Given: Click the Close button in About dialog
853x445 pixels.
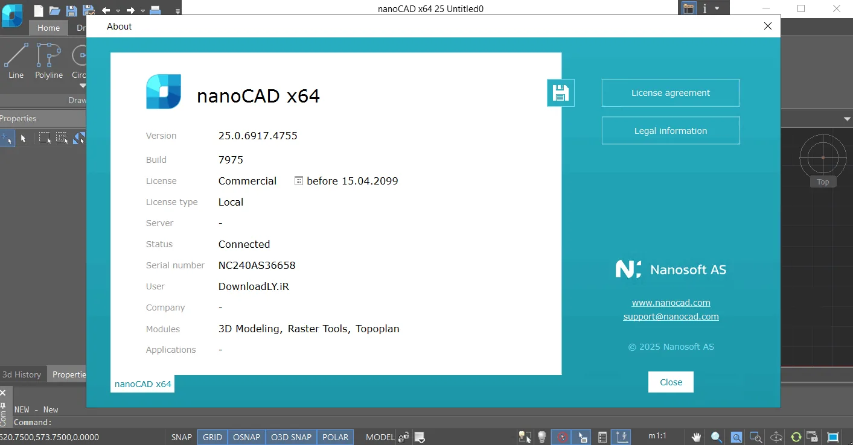Looking at the screenshot, I should pos(671,382).
